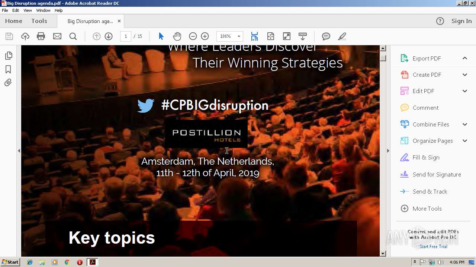Viewport: 476px width, 267px height.
Task: Collapse the left navigation pane arrow
Action: [19, 151]
